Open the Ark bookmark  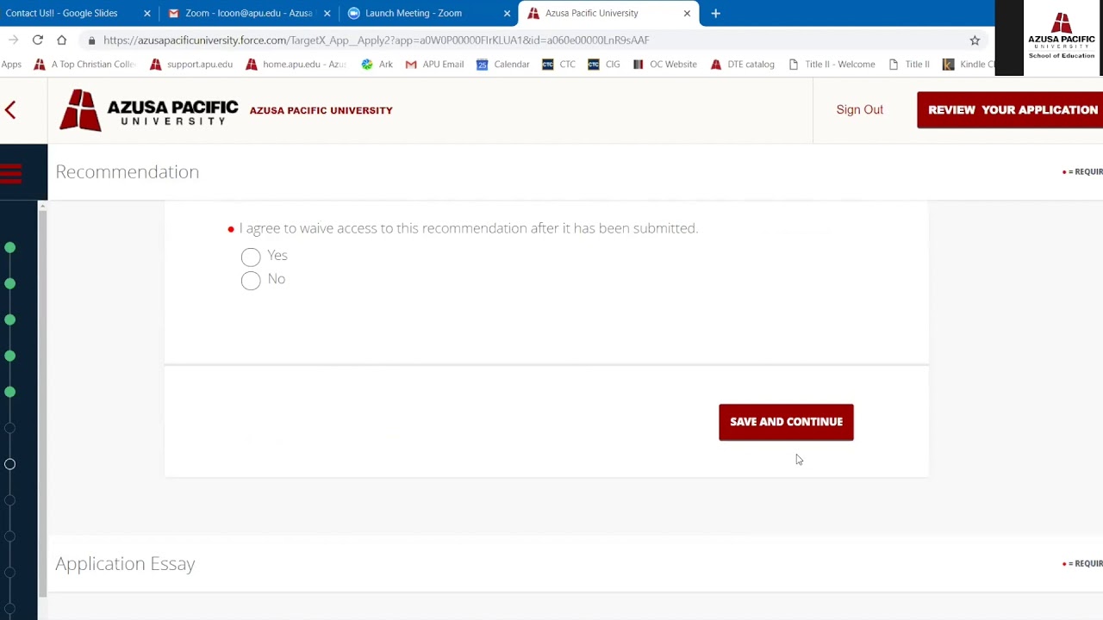(377, 64)
